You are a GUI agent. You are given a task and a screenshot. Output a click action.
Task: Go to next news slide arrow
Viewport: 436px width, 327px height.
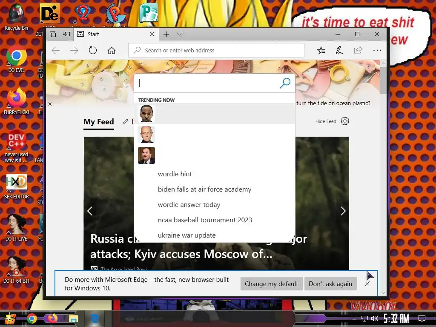point(343,211)
